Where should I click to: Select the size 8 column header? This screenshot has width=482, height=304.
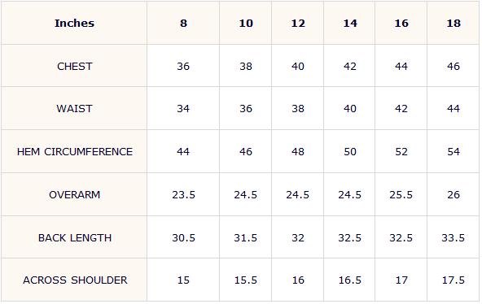[x=183, y=24]
